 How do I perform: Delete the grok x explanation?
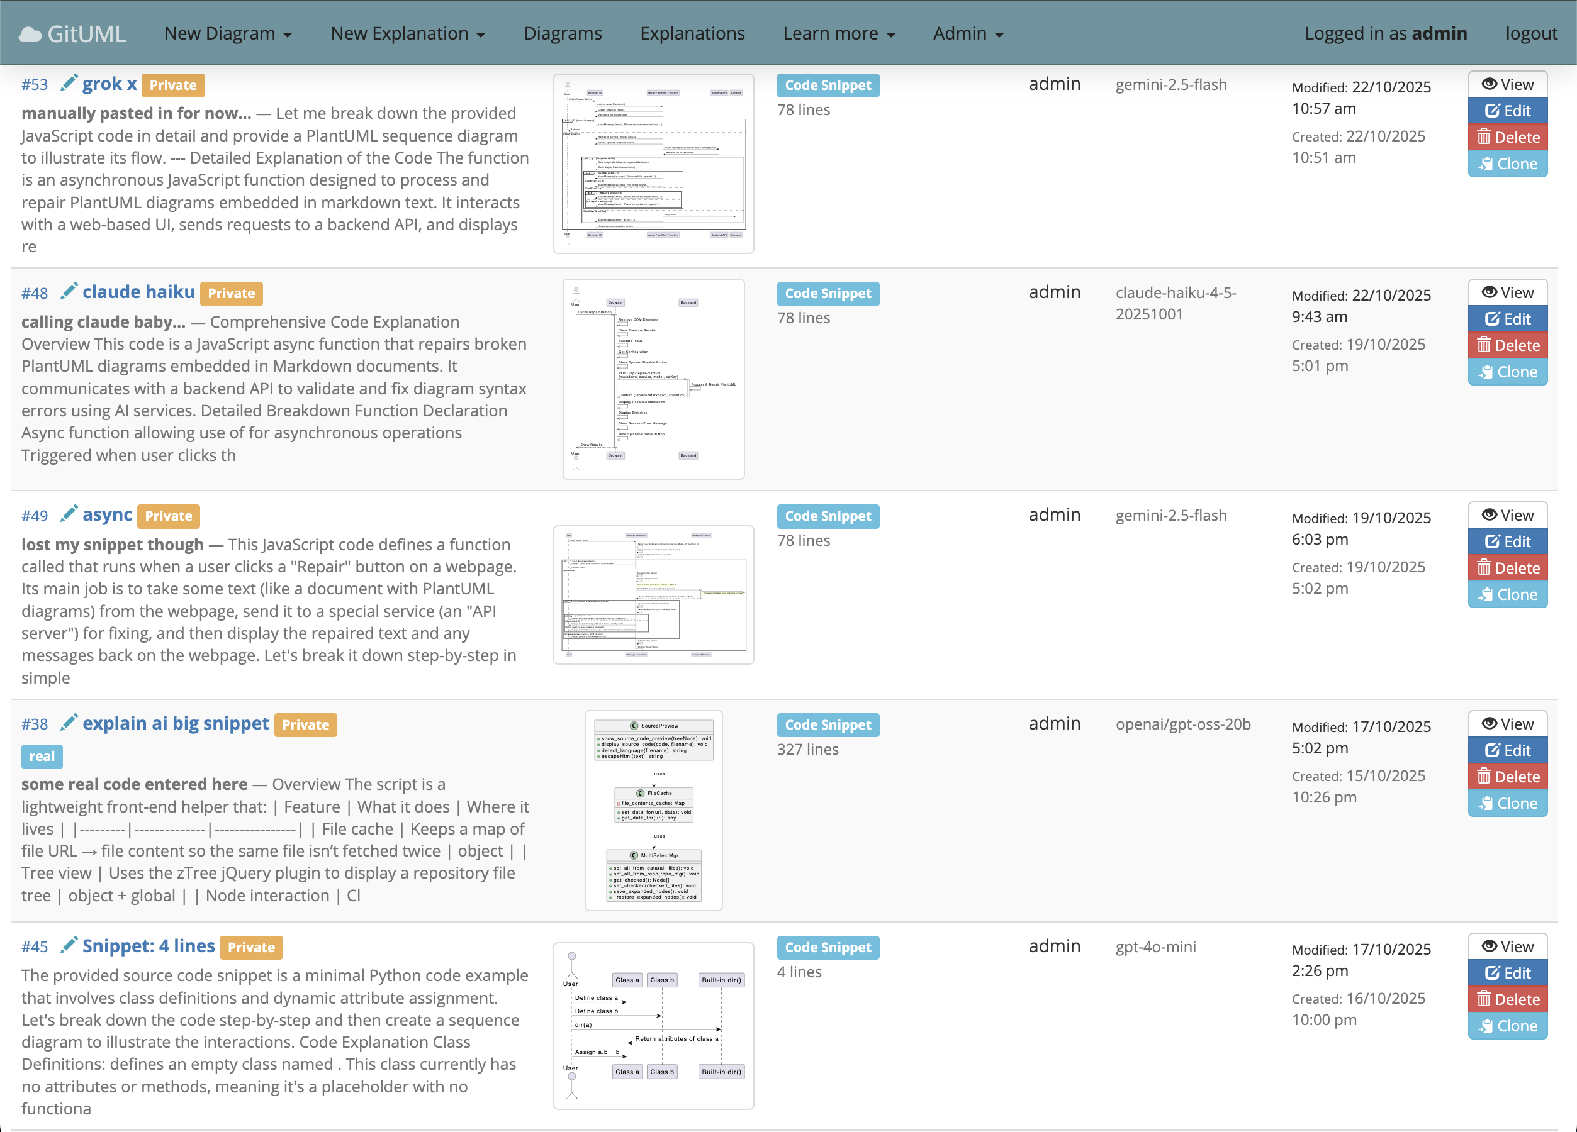1508,137
